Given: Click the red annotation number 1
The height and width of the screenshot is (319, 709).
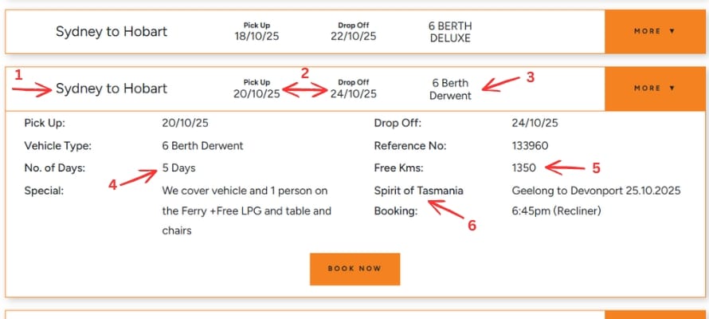Looking at the screenshot, I should tap(18, 74).
